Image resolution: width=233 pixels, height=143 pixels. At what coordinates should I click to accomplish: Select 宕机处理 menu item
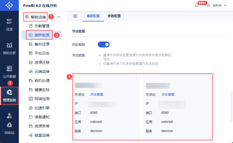click(42, 81)
